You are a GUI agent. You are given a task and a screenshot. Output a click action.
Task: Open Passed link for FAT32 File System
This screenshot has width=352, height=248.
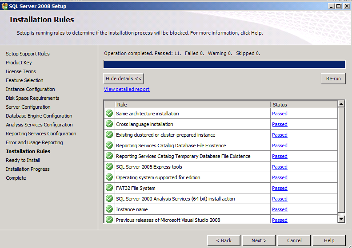(x=280, y=188)
